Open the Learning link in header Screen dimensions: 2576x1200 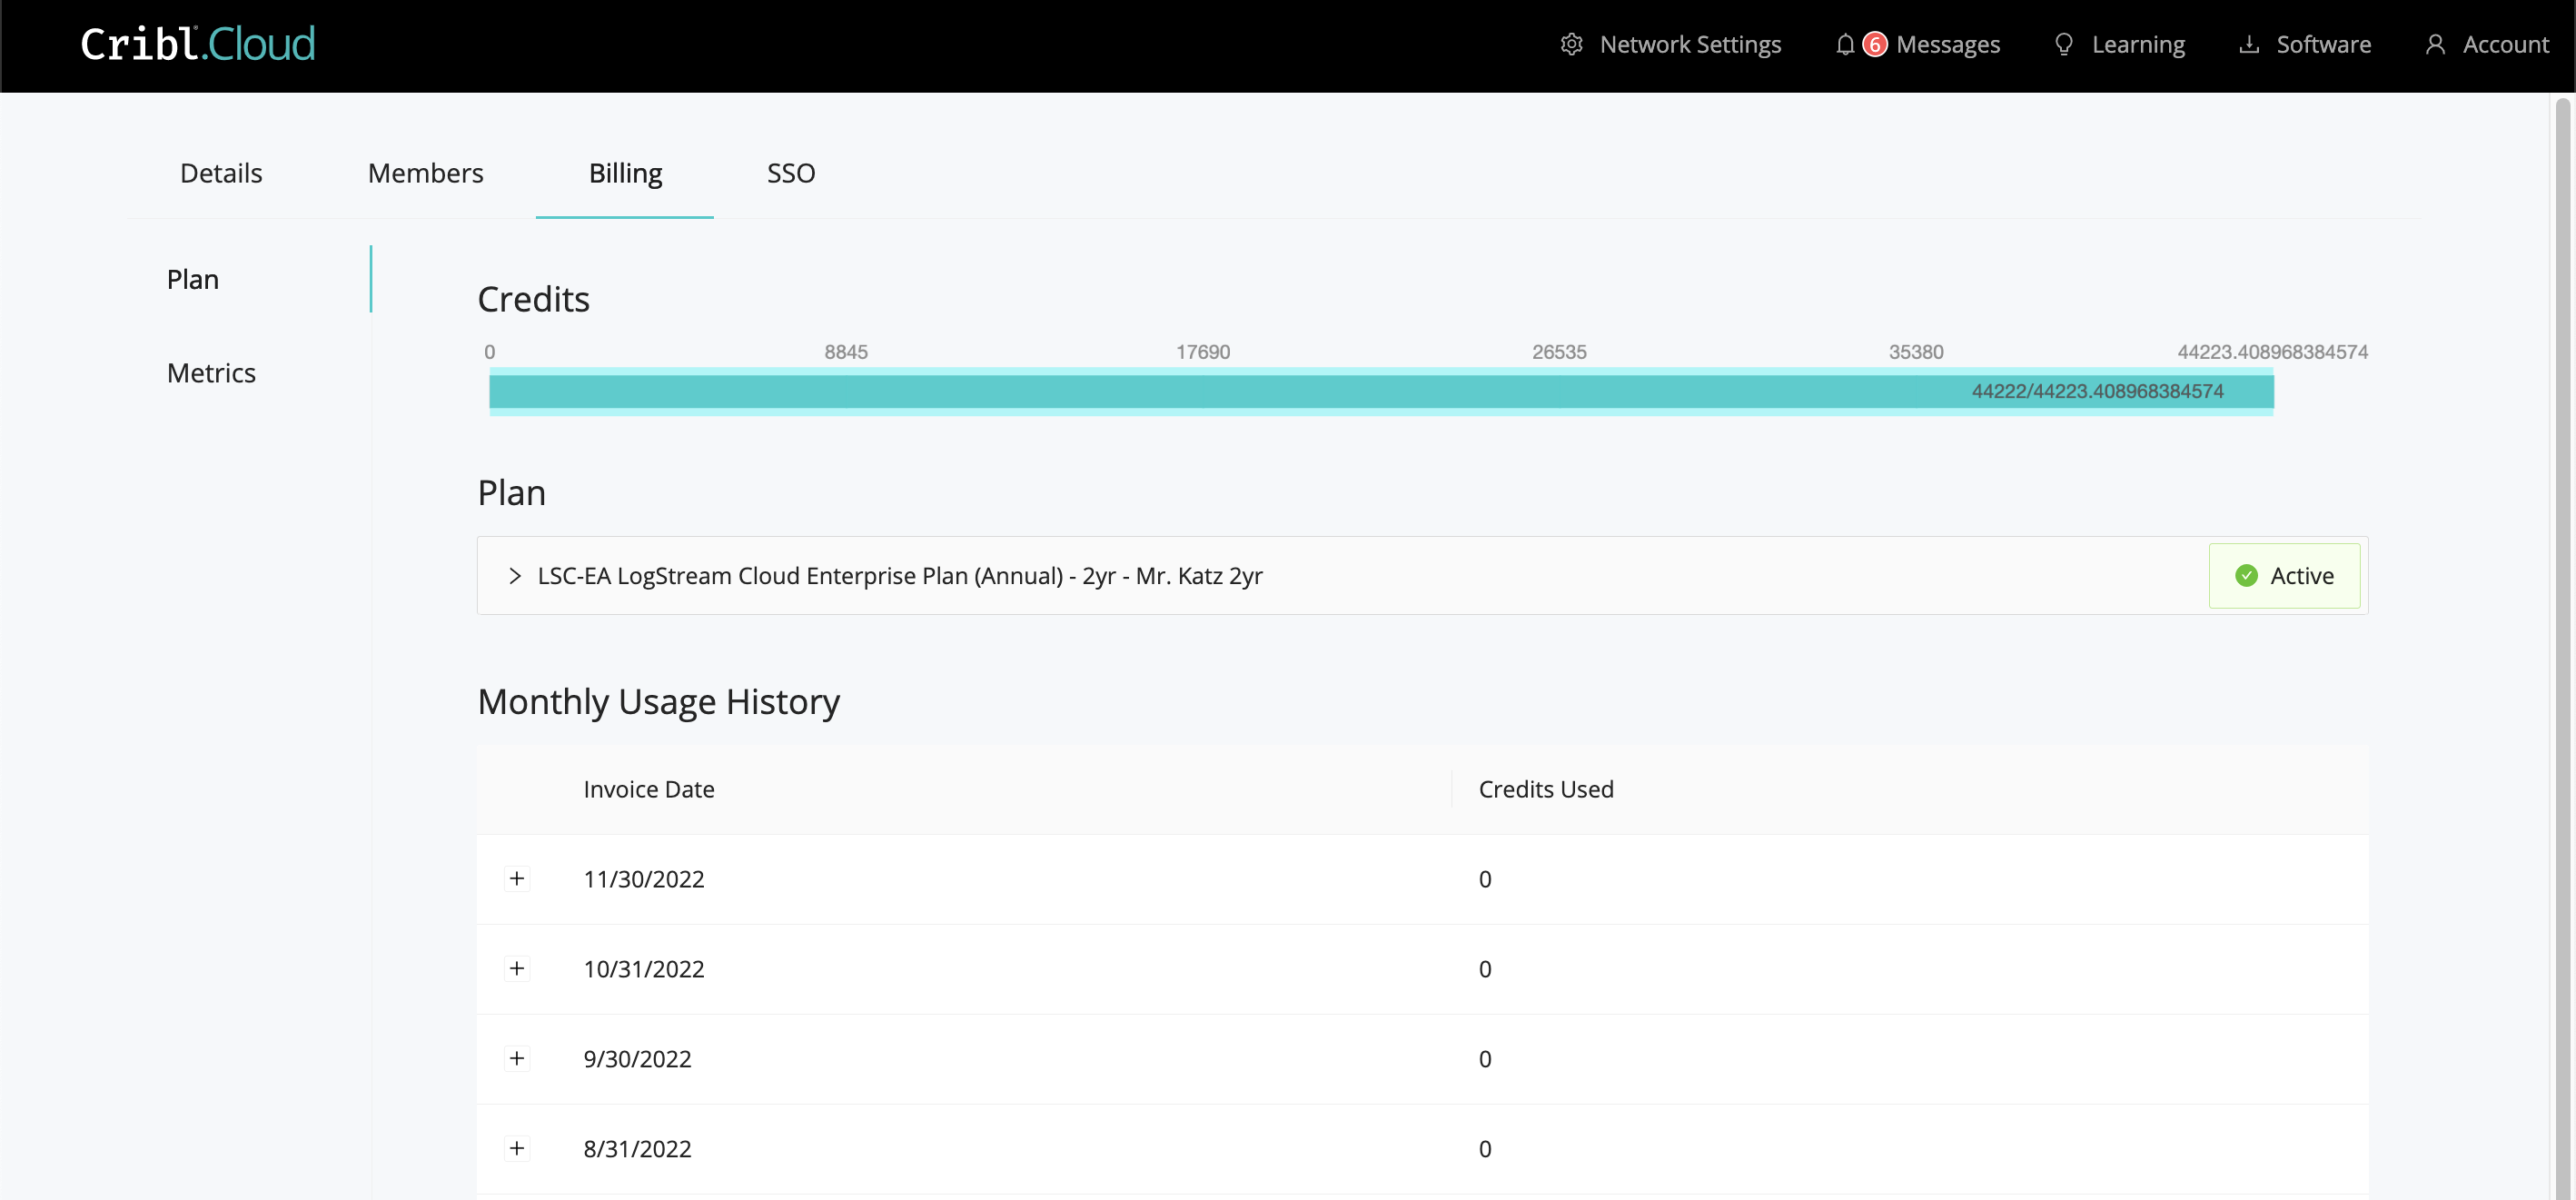[2137, 45]
